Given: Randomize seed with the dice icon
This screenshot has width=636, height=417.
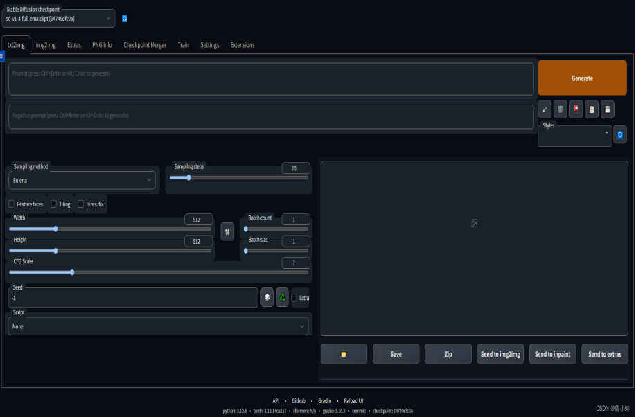Looking at the screenshot, I should coord(267,297).
